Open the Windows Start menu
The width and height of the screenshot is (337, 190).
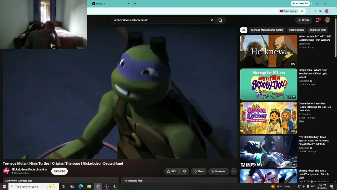click(4, 187)
